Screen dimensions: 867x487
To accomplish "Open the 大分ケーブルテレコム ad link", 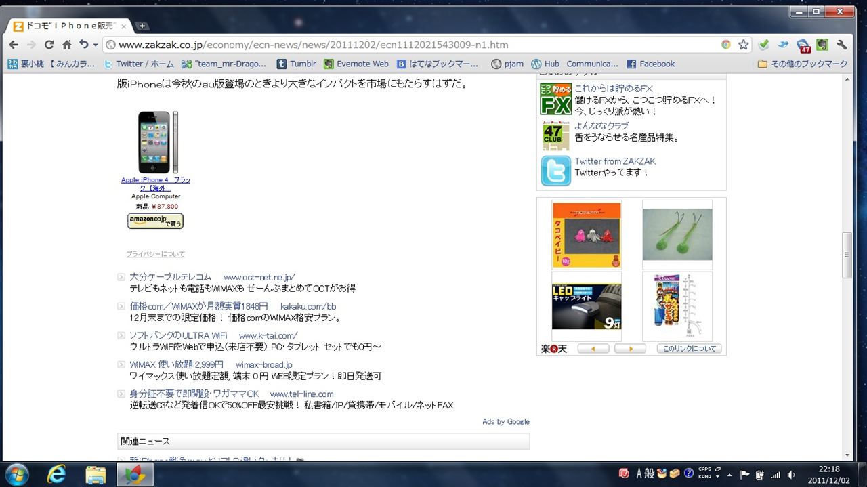I will (x=171, y=277).
